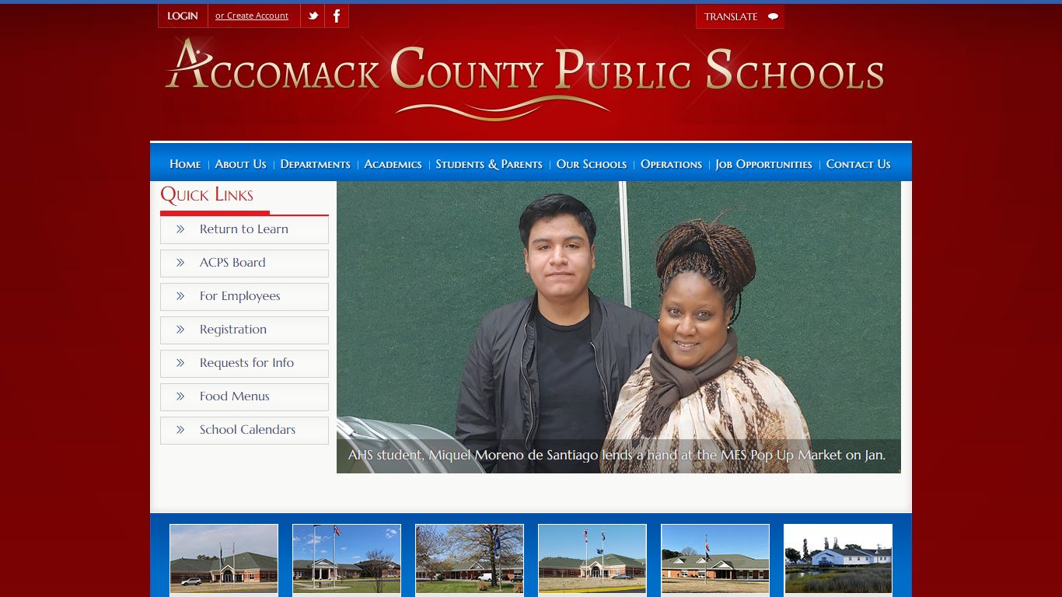Click the Accomack County Public Schools logo
Viewport: 1062px width, 597px height.
[x=525, y=79]
